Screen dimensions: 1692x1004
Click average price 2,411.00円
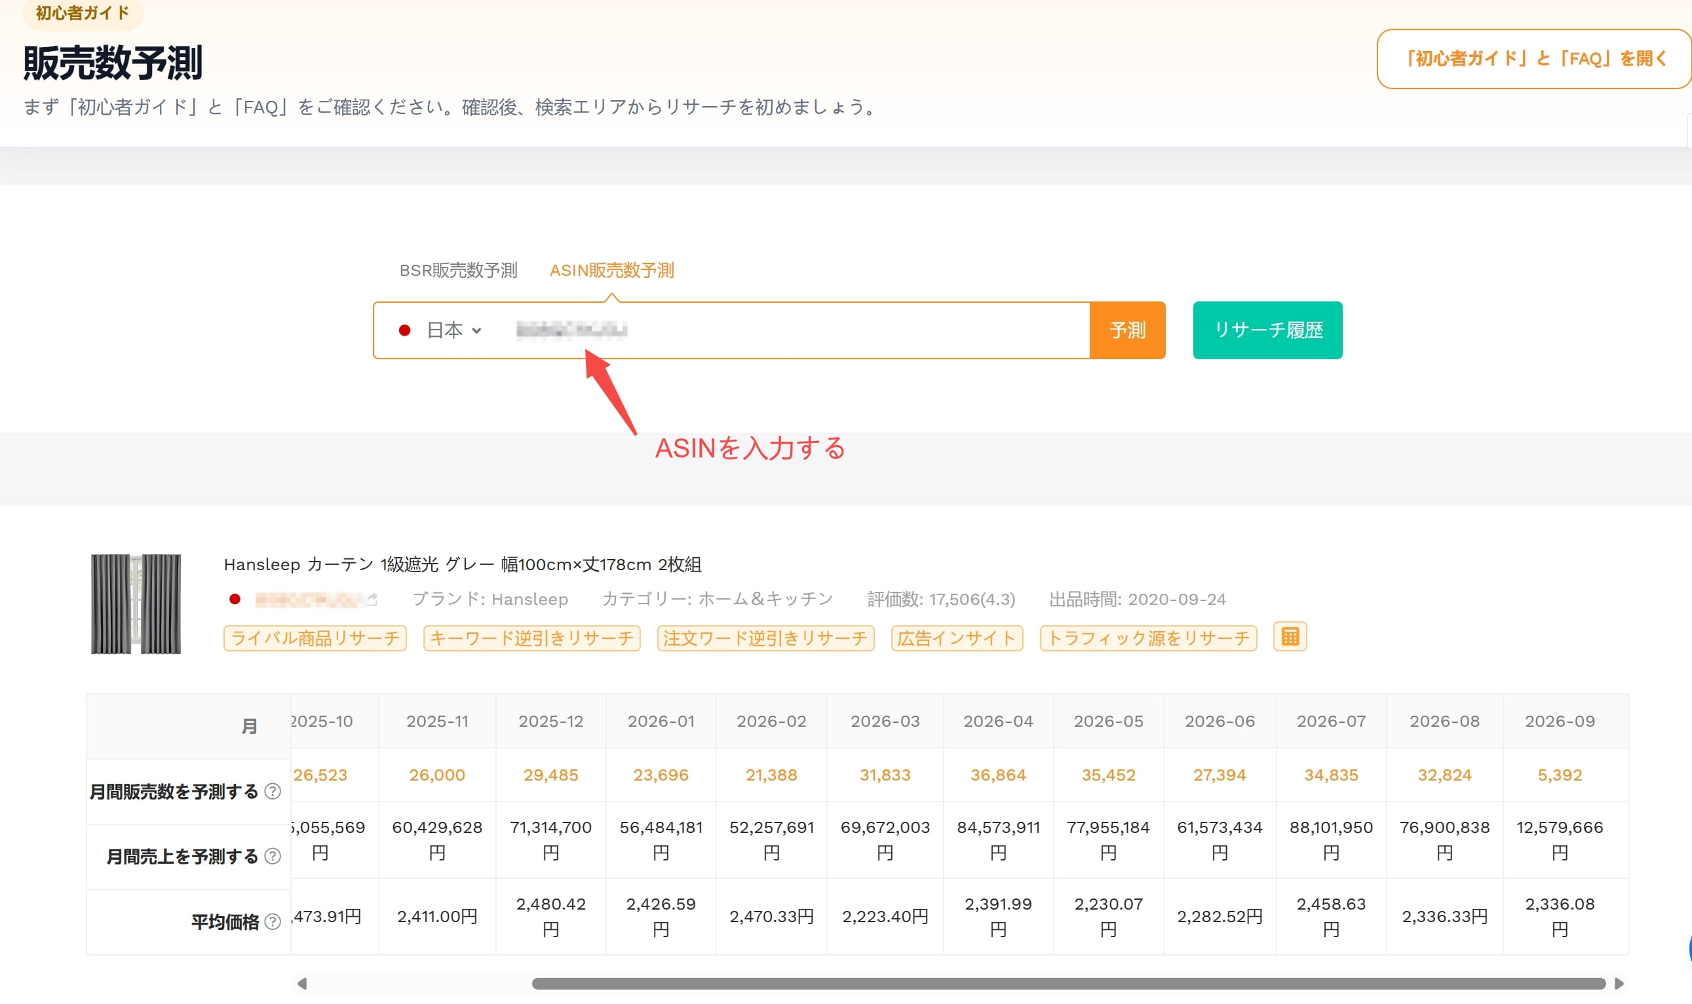(x=437, y=916)
